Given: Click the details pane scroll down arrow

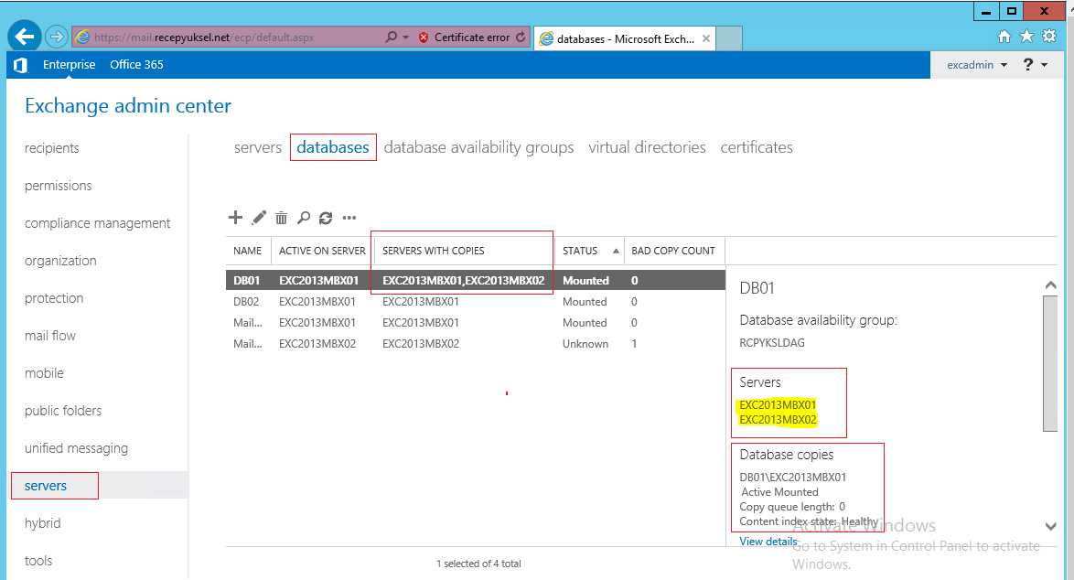Looking at the screenshot, I should tap(1050, 527).
